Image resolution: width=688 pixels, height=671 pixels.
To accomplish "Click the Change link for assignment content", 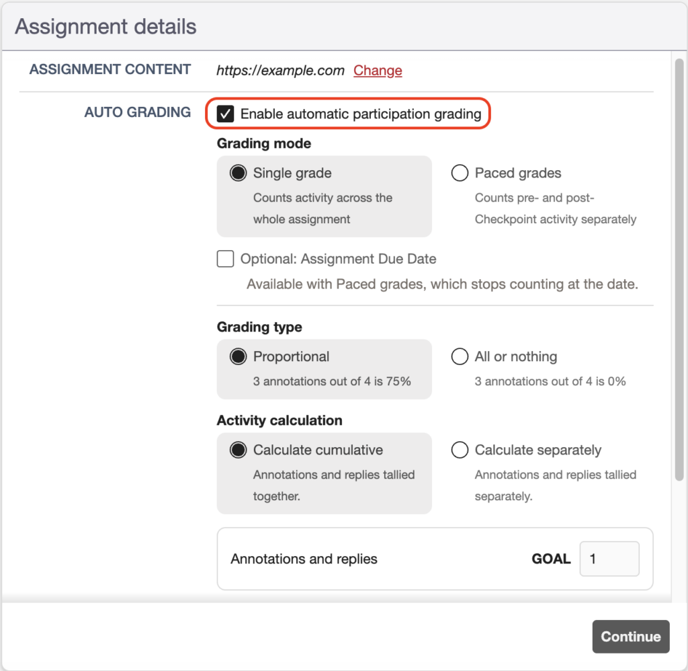I will pos(378,71).
